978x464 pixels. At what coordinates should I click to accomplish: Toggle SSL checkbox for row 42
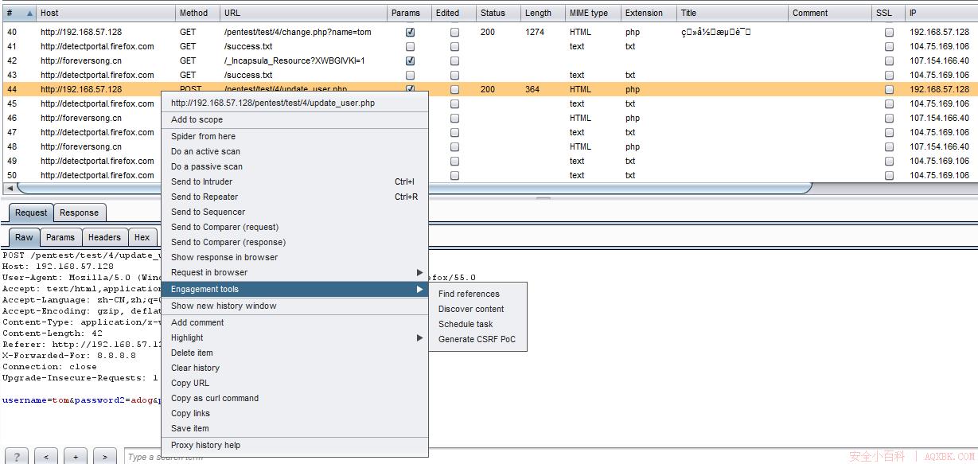click(889, 61)
